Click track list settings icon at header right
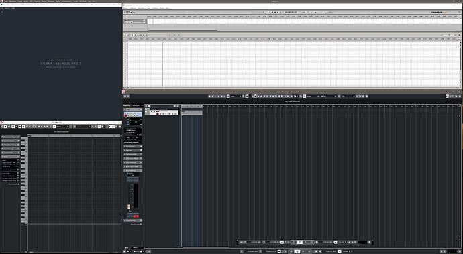Viewport: 463px width, 254px height. [x=178, y=106]
